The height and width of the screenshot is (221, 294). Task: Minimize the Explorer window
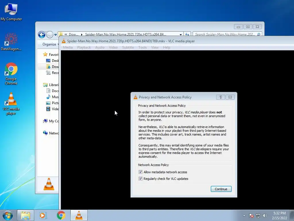pyautogui.click(x=238, y=27)
